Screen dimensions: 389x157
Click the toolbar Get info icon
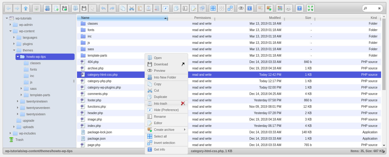pos(250,8)
